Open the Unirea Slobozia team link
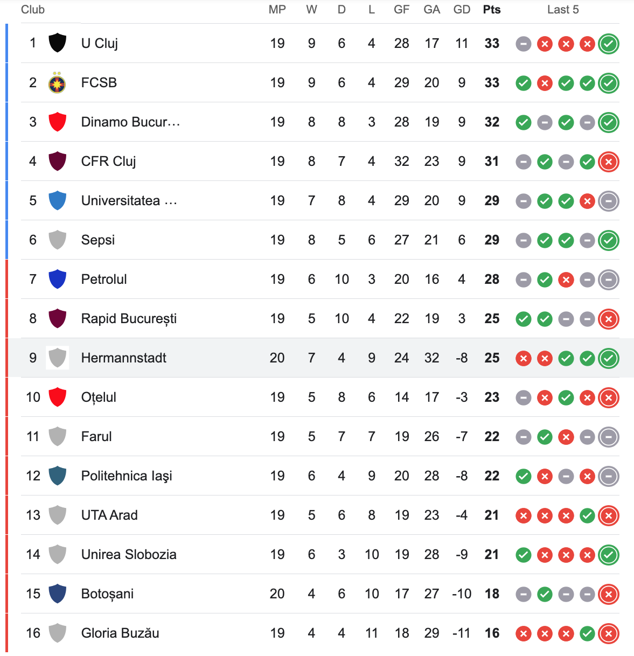The image size is (634, 656). point(129,554)
